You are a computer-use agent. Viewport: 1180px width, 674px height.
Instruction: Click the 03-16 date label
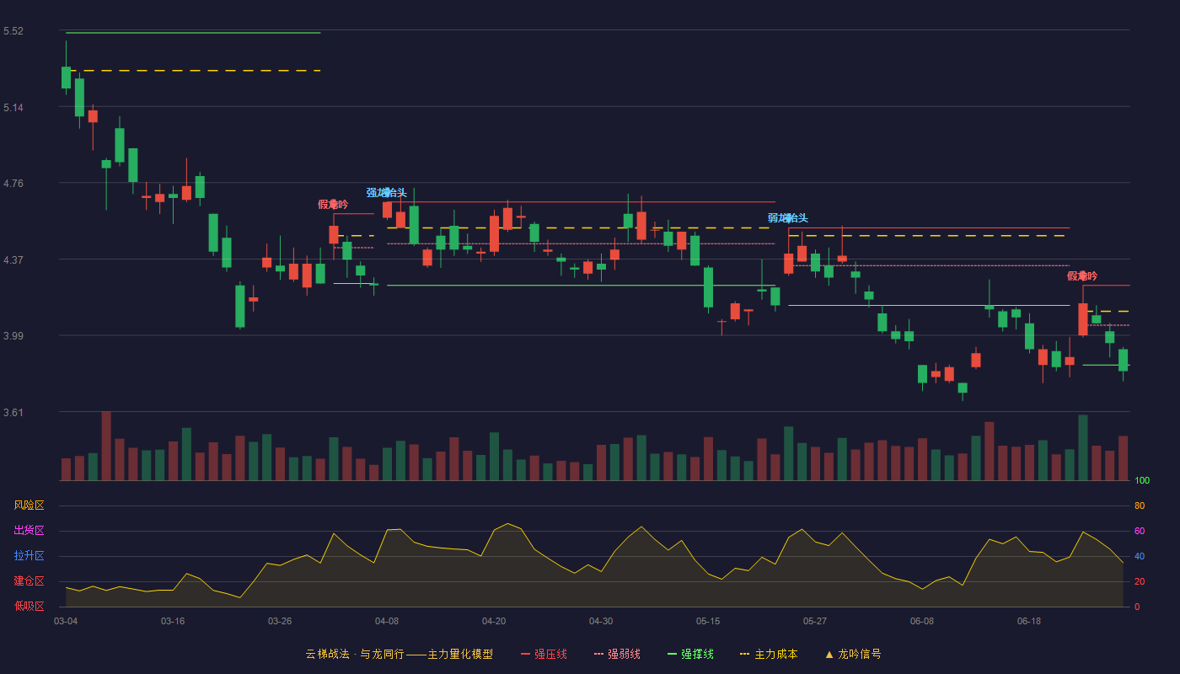click(173, 621)
